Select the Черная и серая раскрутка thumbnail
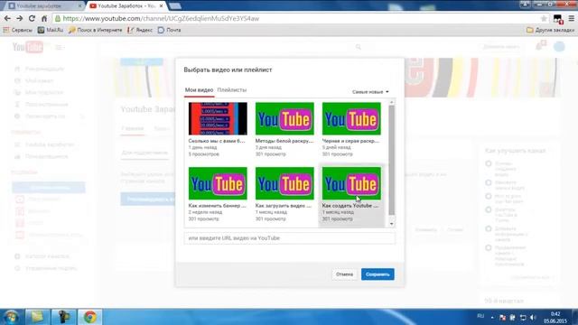This screenshot has height=325, width=578. (x=351, y=118)
